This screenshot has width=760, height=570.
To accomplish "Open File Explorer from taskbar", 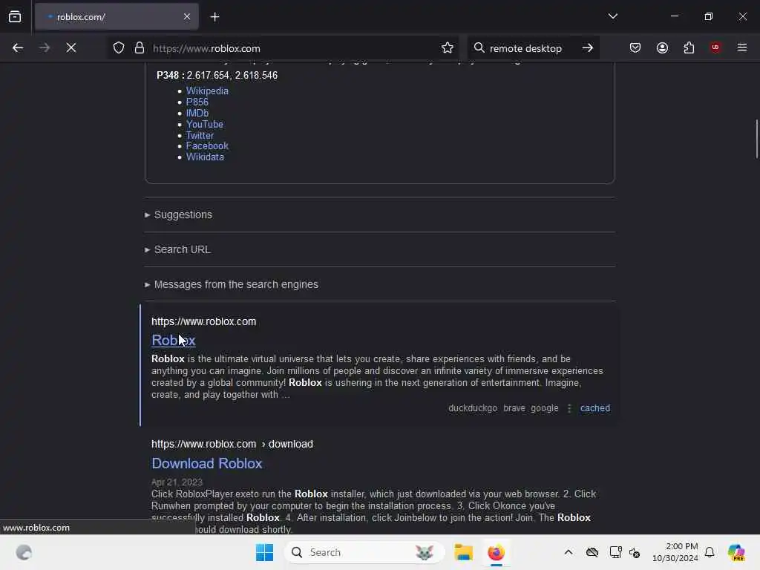I will click(463, 552).
